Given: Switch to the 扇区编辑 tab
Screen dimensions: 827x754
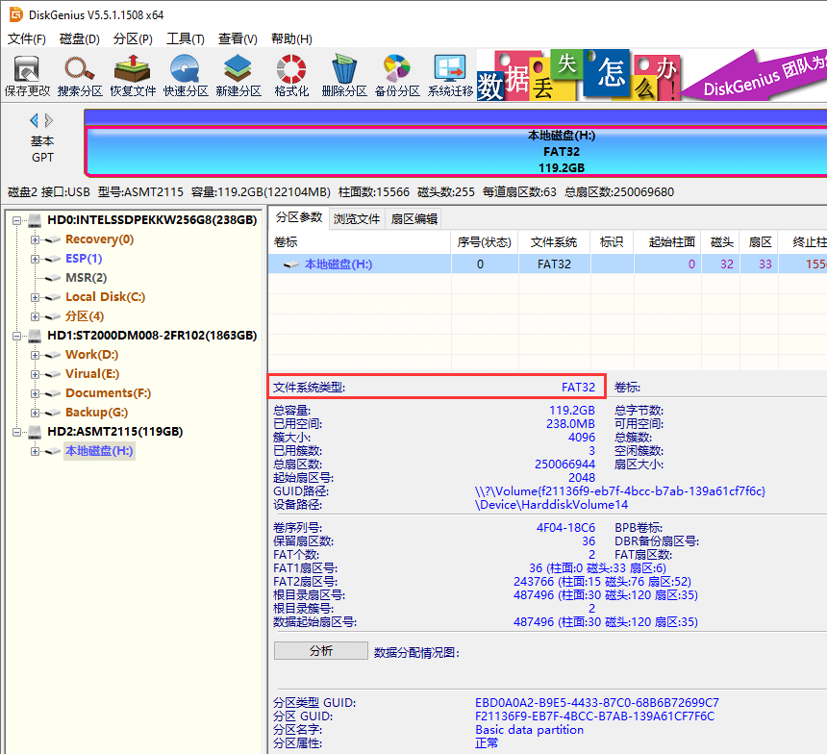Looking at the screenshot, I should tap(414, 218).
